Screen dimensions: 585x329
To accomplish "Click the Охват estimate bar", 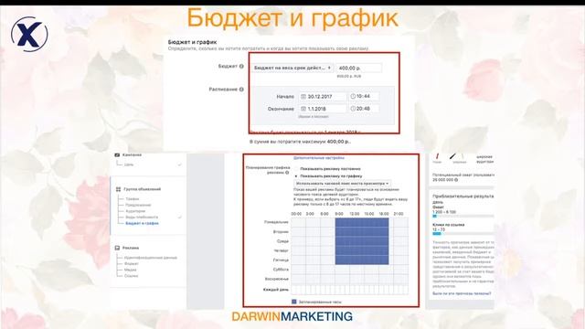I will coord(463,216).
